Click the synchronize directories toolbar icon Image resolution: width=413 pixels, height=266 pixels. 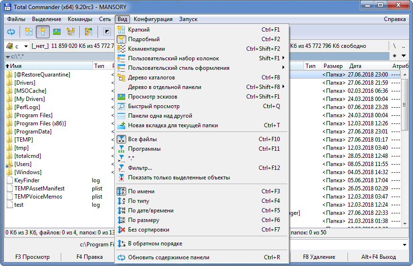coord(88,32)
